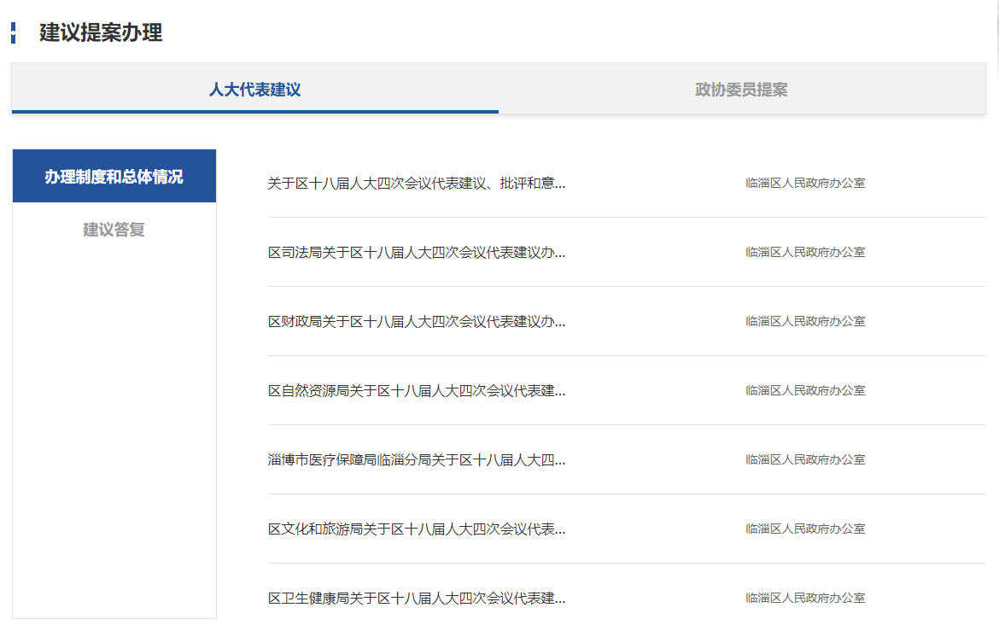Click 临淄区人民政府办公室 beside the 区自然资源局 article
The width and height of the screenshot is (999, 631).
(805, 390)
